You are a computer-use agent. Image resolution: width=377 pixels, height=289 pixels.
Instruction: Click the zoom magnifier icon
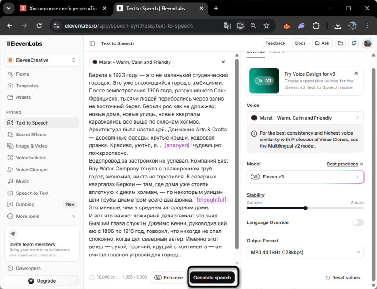pyautogui.click(x=253, y=25)
